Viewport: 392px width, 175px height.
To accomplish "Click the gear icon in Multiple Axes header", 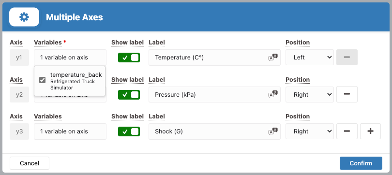I will pyautogui.click(x=24, y=17).
